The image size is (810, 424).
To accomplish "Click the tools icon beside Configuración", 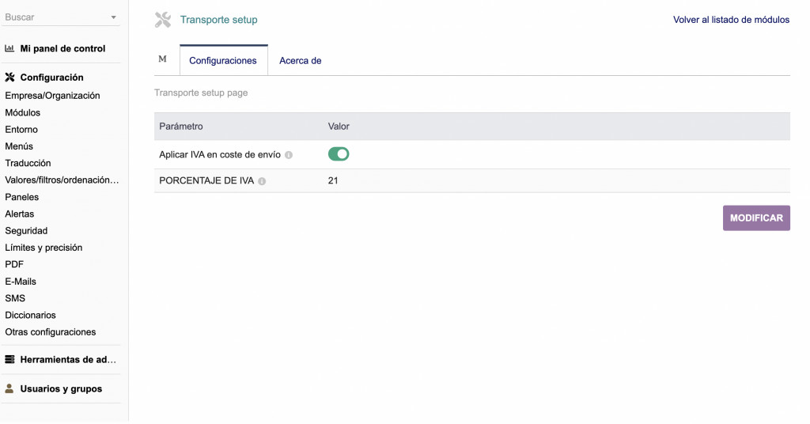I will [x=9, y=78].
